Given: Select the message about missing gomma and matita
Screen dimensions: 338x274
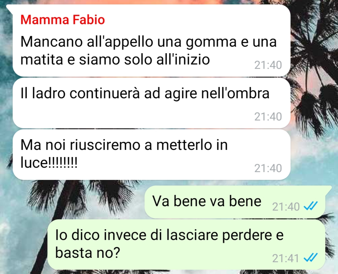Looking at the screenshot, I should click(x=152, y=41).
